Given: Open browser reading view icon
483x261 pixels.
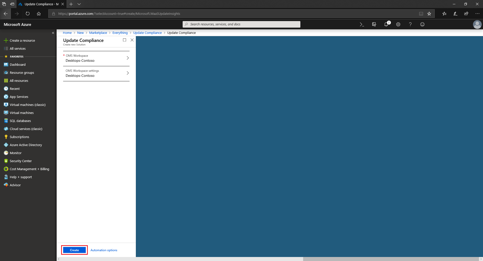Looking at the screenshot, I should (421, 14).
